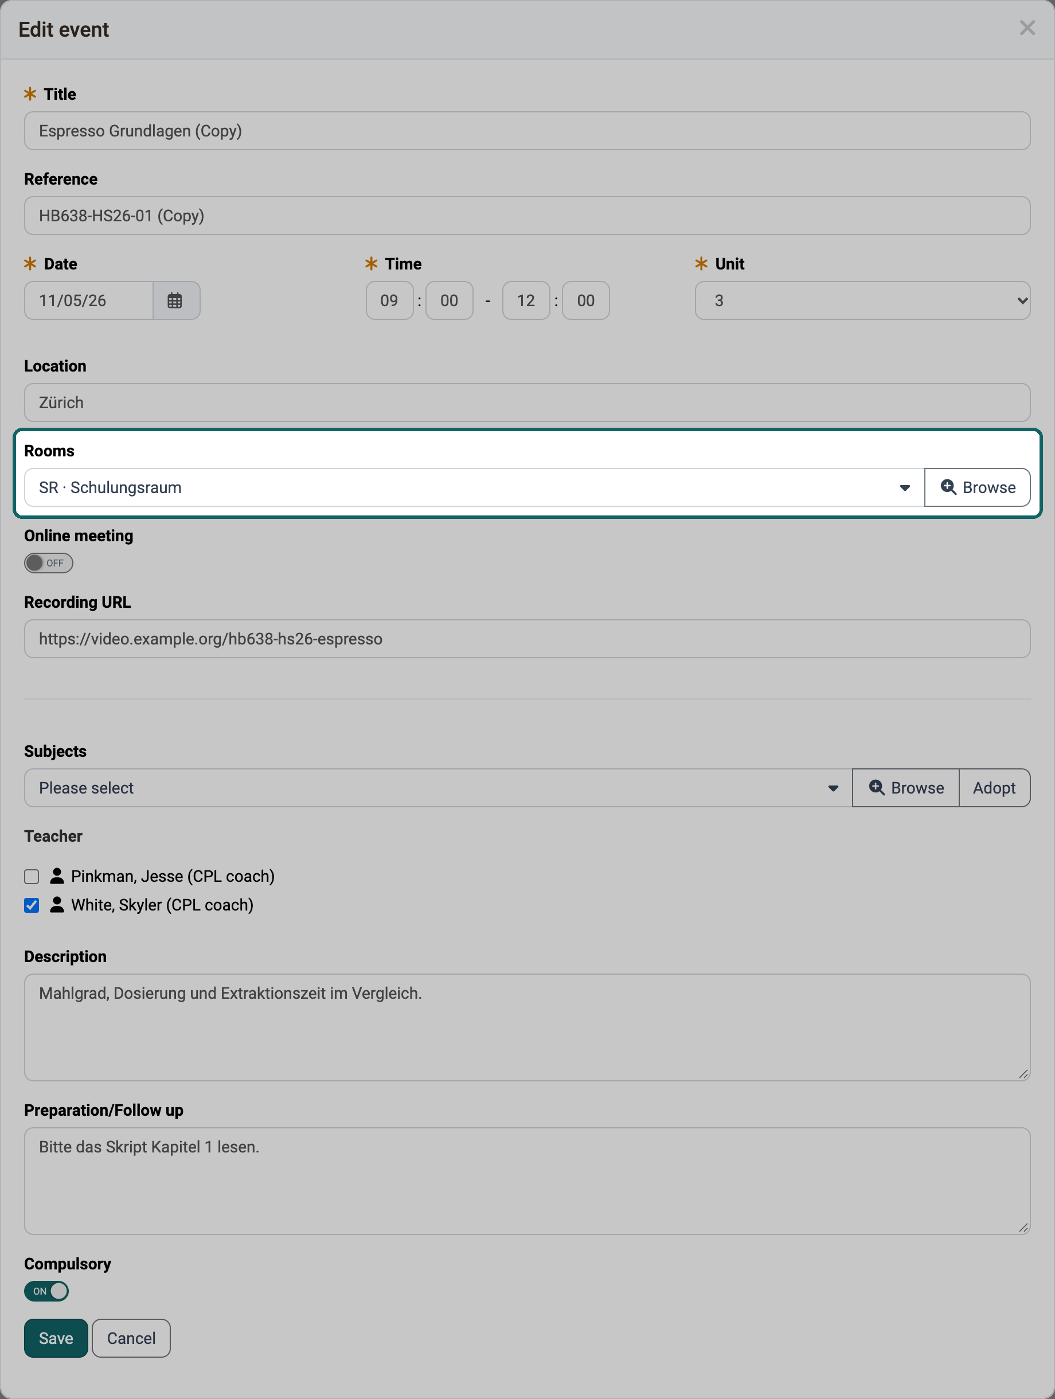Click the White, Skyler (CPL coach) label
The width and height of the screenshot is (1055, 1399).
(163, 905)
